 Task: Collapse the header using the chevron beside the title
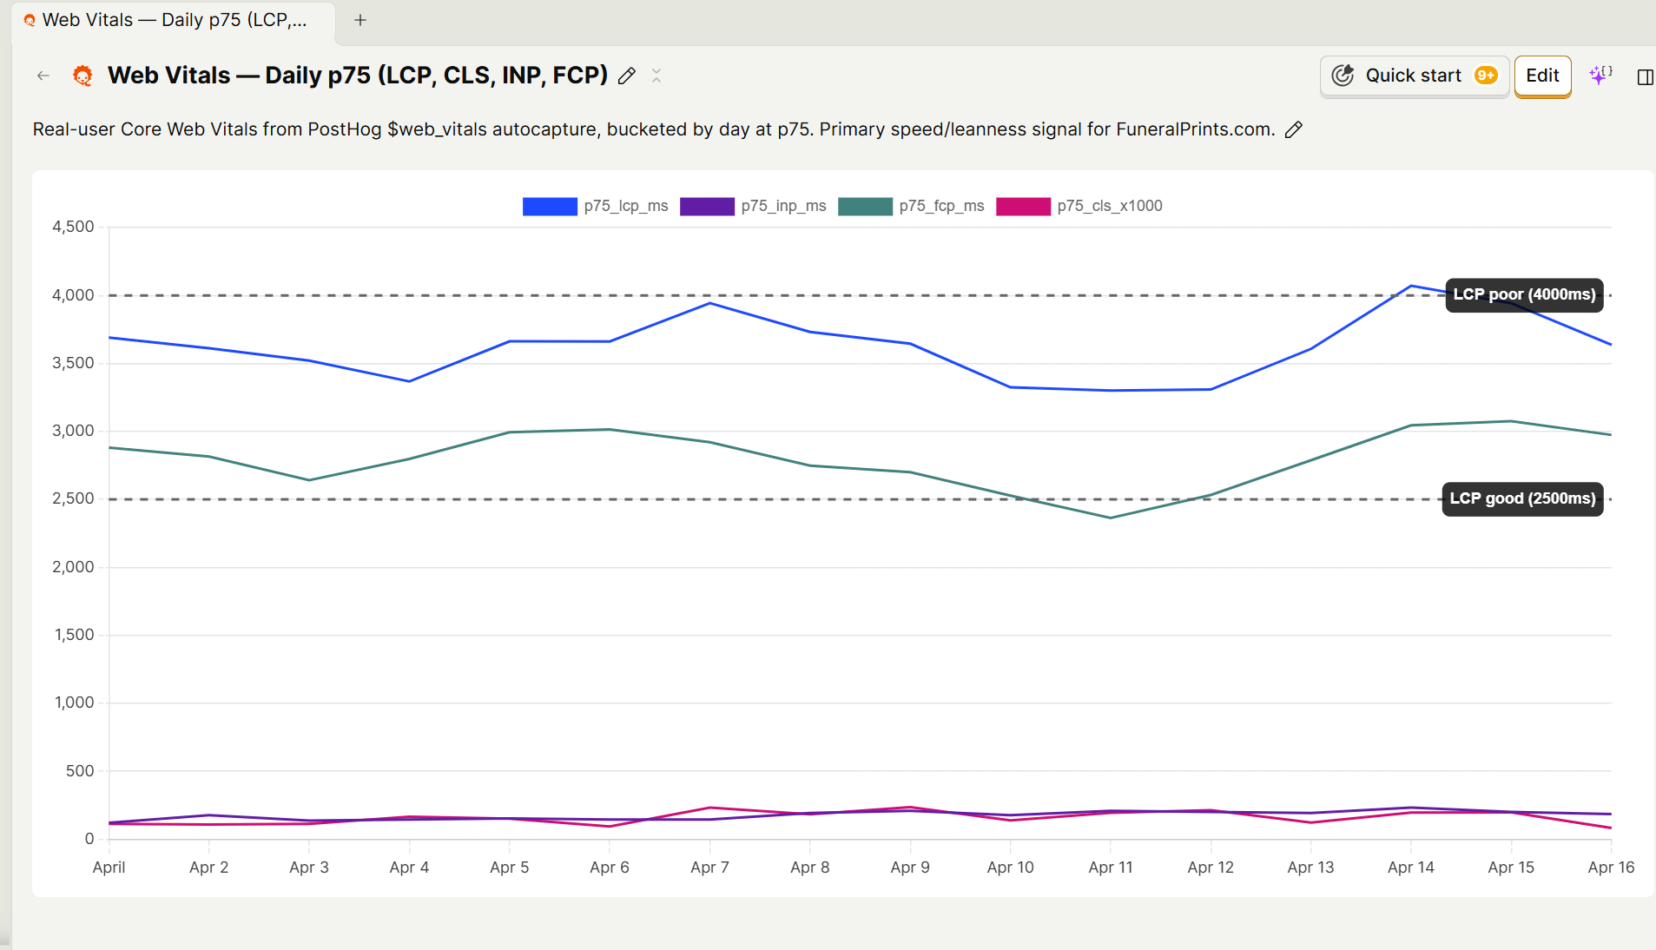click(656, 76)
